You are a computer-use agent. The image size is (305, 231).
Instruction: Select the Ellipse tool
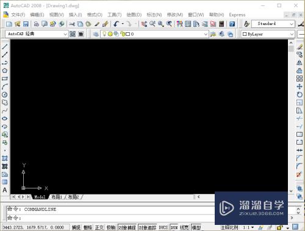pos(5,119)
